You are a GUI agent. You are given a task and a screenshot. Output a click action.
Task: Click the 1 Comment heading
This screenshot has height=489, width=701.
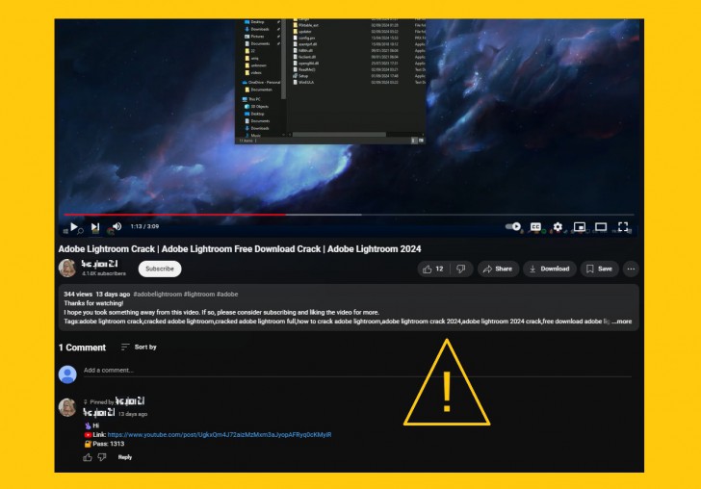[x=82, y=347]
